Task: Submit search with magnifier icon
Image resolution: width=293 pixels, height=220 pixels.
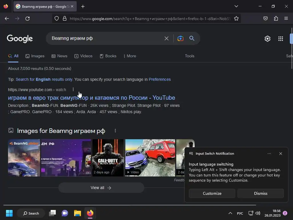Action: [x=192, y=38]
